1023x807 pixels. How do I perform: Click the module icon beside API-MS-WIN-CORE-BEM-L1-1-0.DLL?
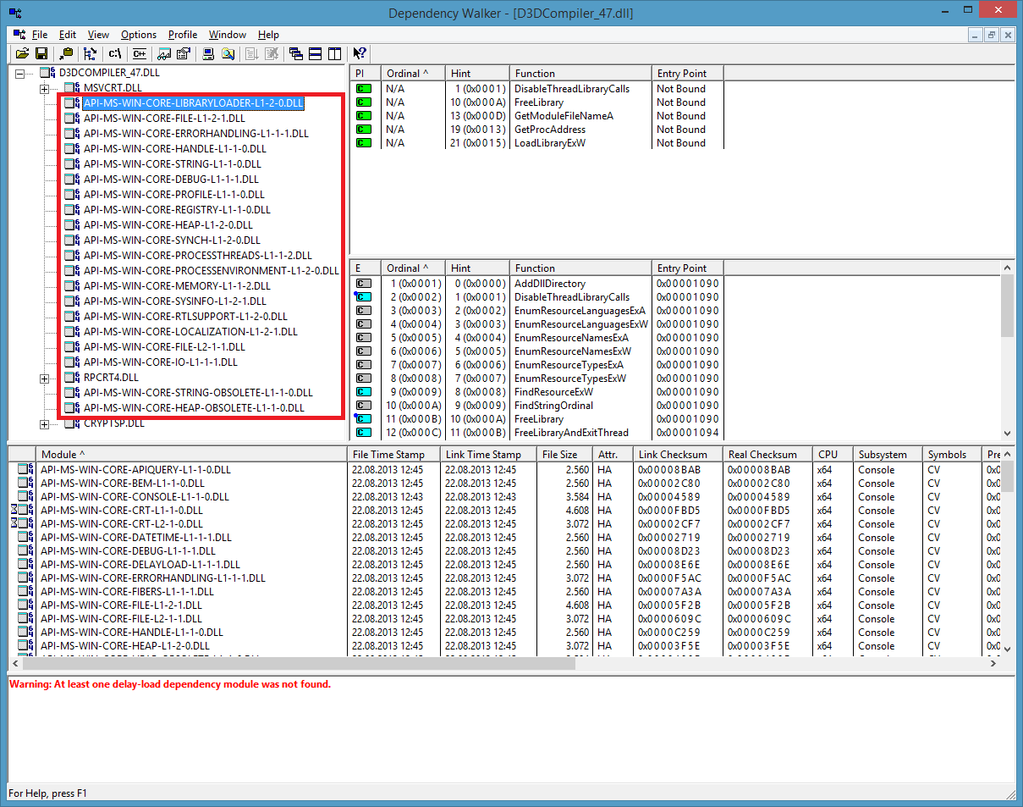tap(25, 484)
